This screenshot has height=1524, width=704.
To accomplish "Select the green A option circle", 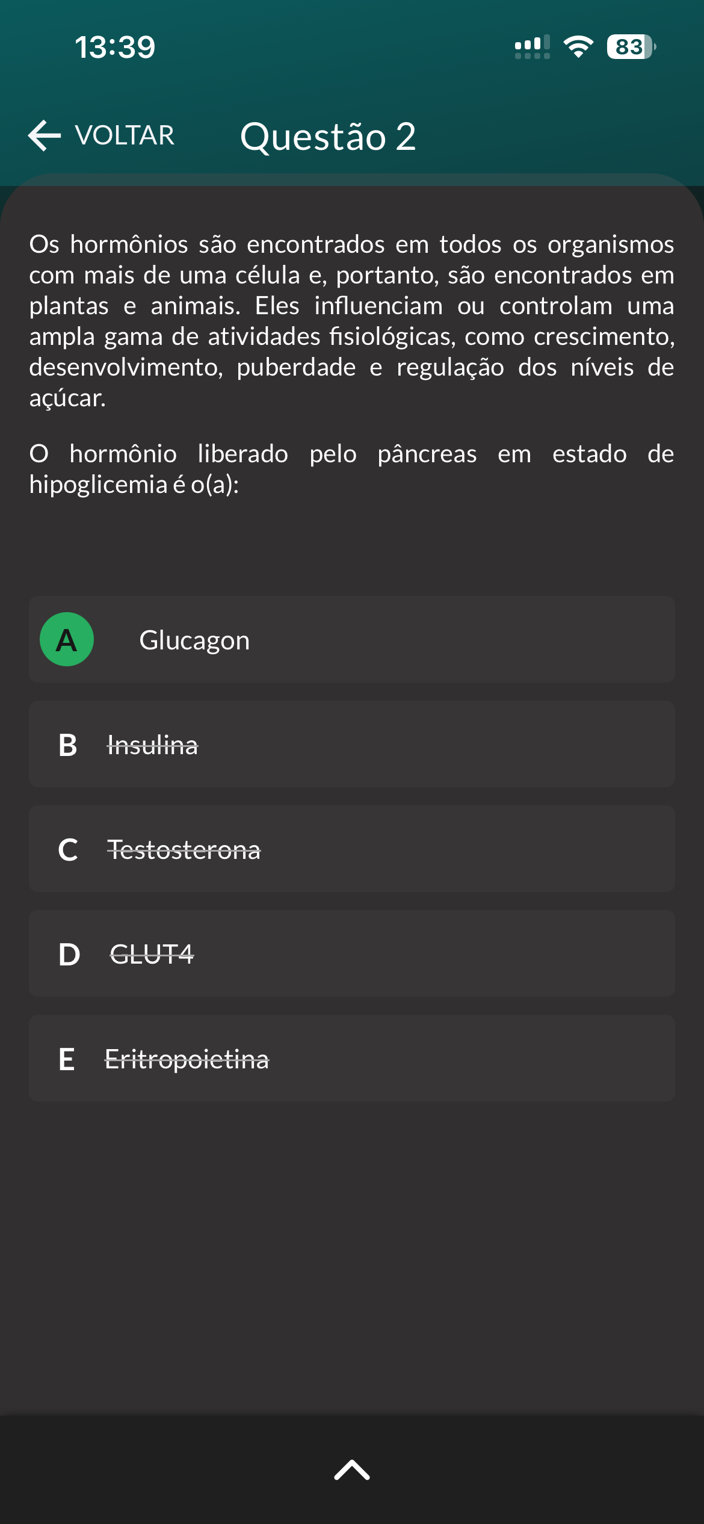I will click(x=67, y=639).
